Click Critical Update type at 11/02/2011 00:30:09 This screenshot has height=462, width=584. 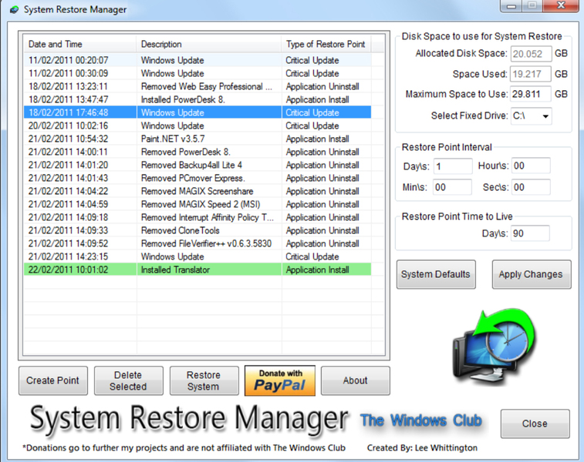(312, 73)
